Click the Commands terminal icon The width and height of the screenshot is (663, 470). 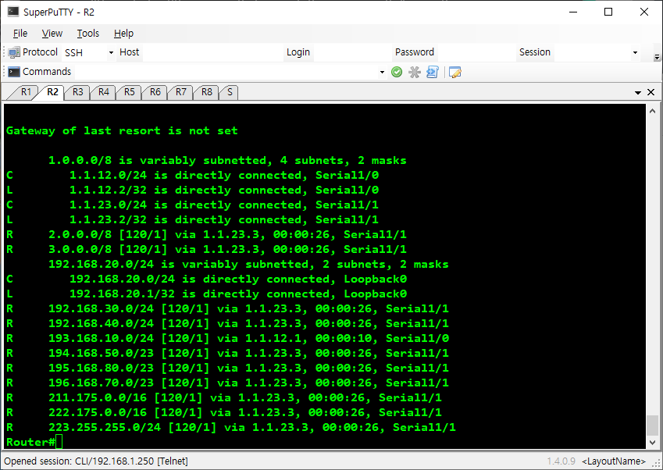[x=14, y=72]
